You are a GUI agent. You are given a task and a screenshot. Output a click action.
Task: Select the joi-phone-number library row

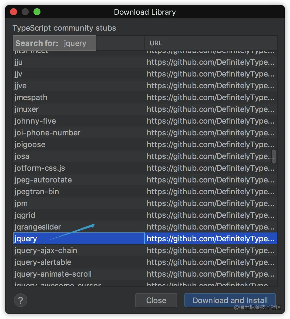(x=145, y=133)
